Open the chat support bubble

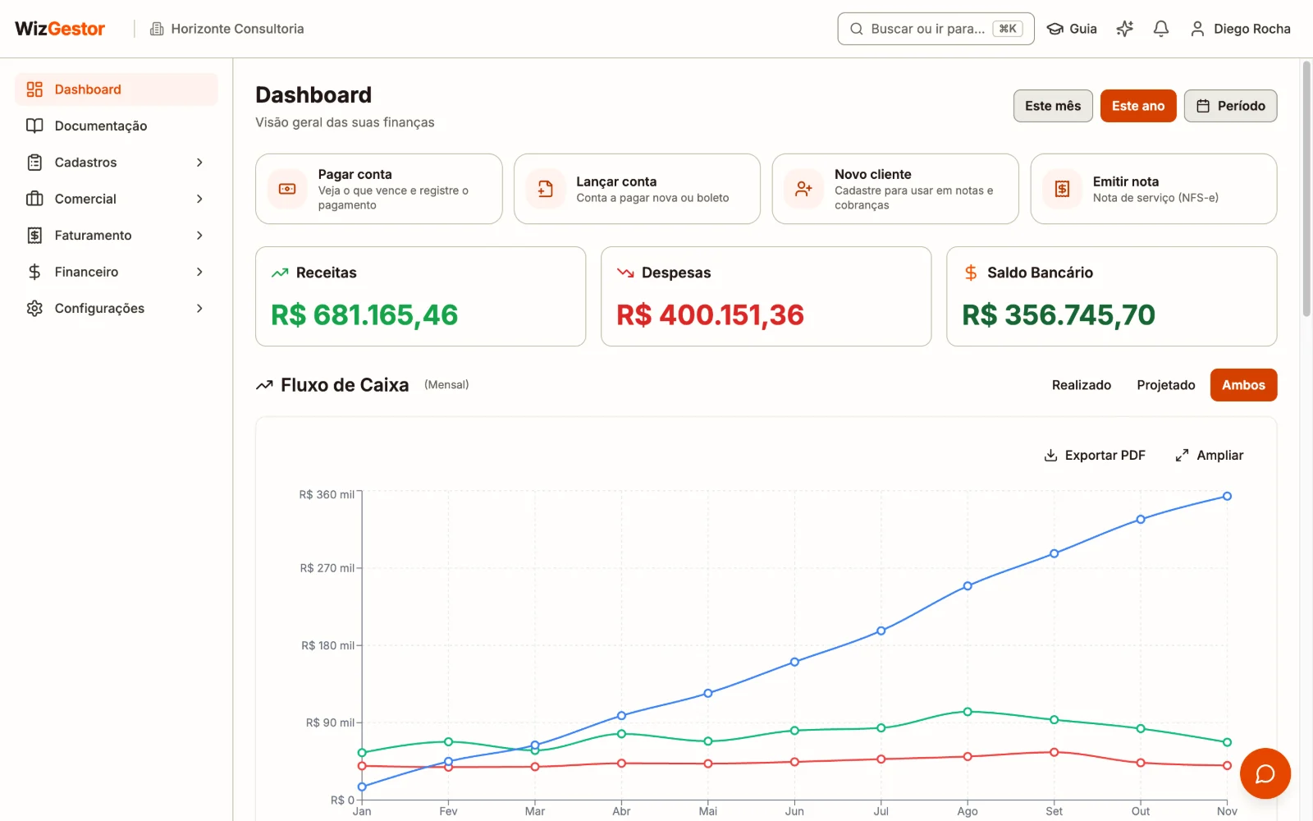click(1265, 773)
